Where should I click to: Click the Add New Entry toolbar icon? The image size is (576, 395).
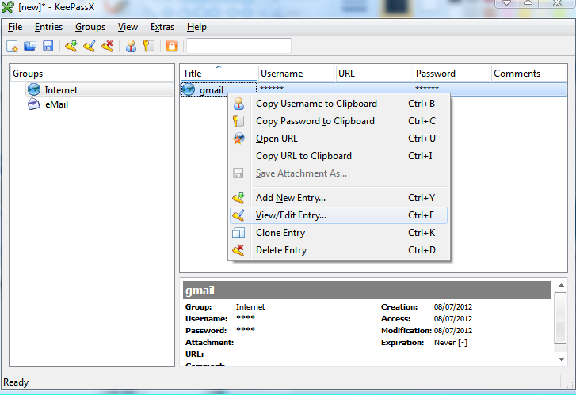pos(71,46)
